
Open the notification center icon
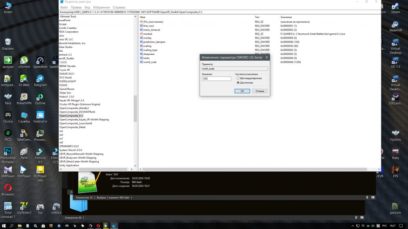click(401, 226)
